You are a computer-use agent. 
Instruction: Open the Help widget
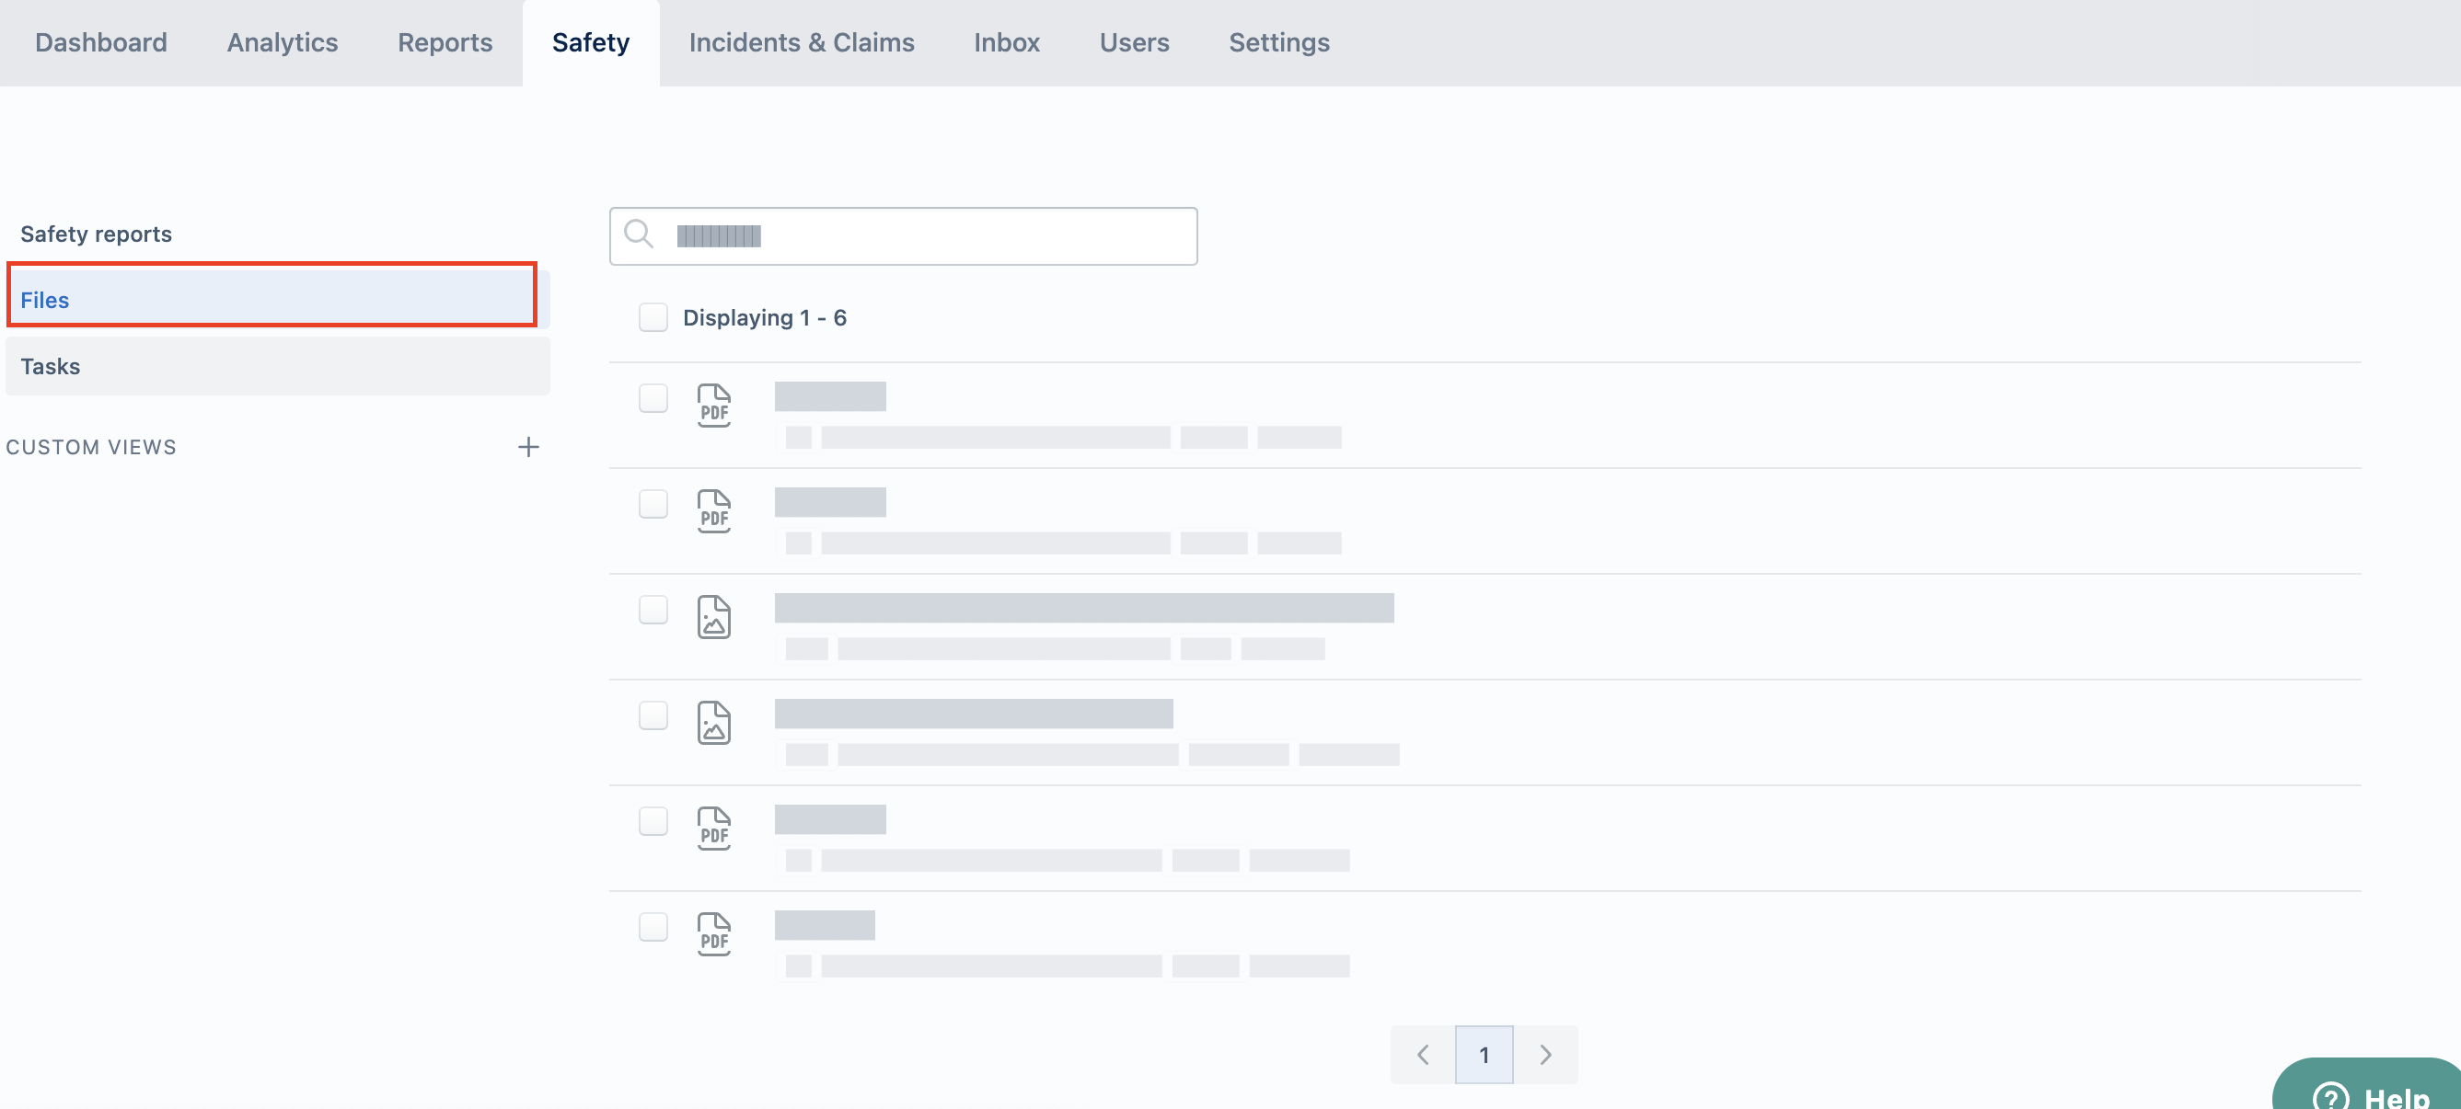(2368, 1086)
